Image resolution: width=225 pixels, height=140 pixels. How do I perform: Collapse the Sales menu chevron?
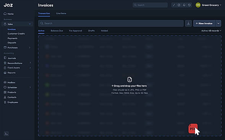pos(30,24)
